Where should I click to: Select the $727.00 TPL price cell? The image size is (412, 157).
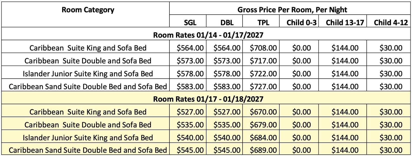[263, 86]
